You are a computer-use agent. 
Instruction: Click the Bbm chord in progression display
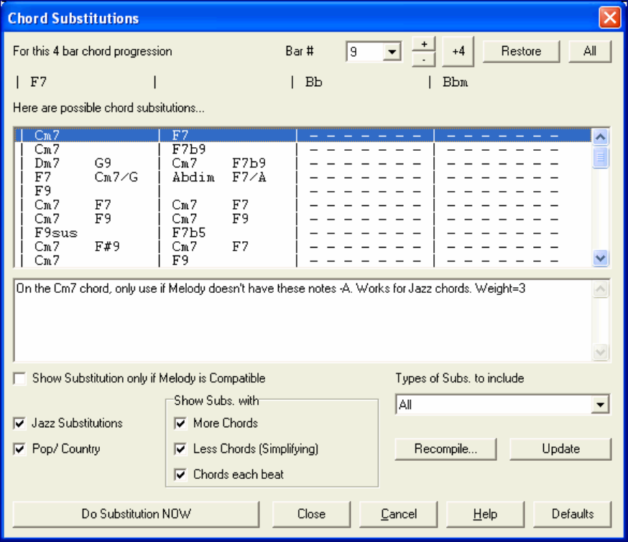tap(455, 82)
